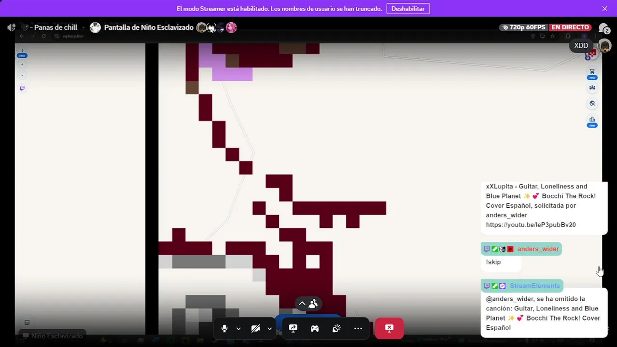The image size is (617, 347).
Task: Zoom out the wplace map
Action: [x=22, y=75]
